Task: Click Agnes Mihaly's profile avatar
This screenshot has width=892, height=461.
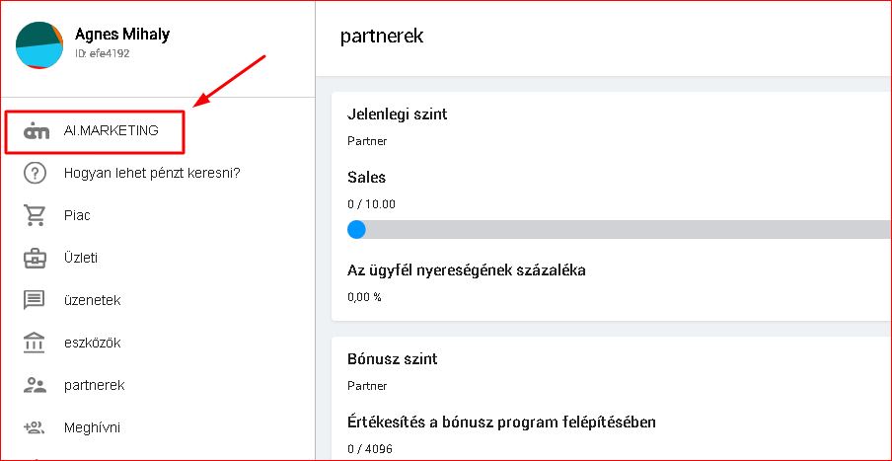Action: point(39,44)
